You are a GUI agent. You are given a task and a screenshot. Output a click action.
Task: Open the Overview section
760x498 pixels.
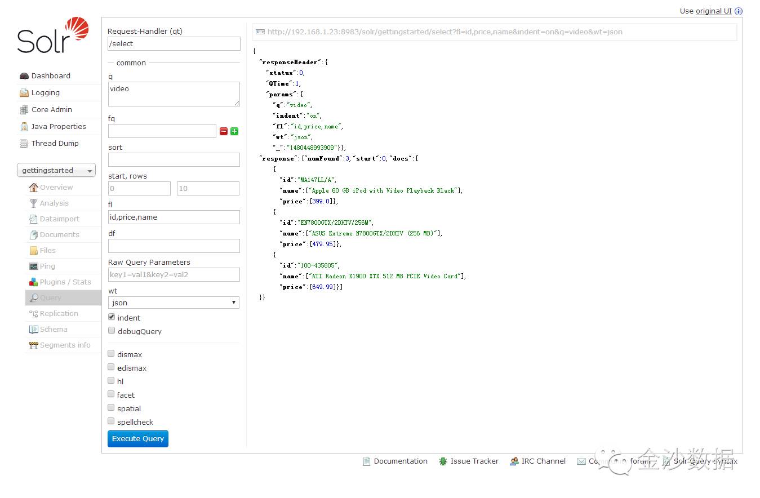64,188
